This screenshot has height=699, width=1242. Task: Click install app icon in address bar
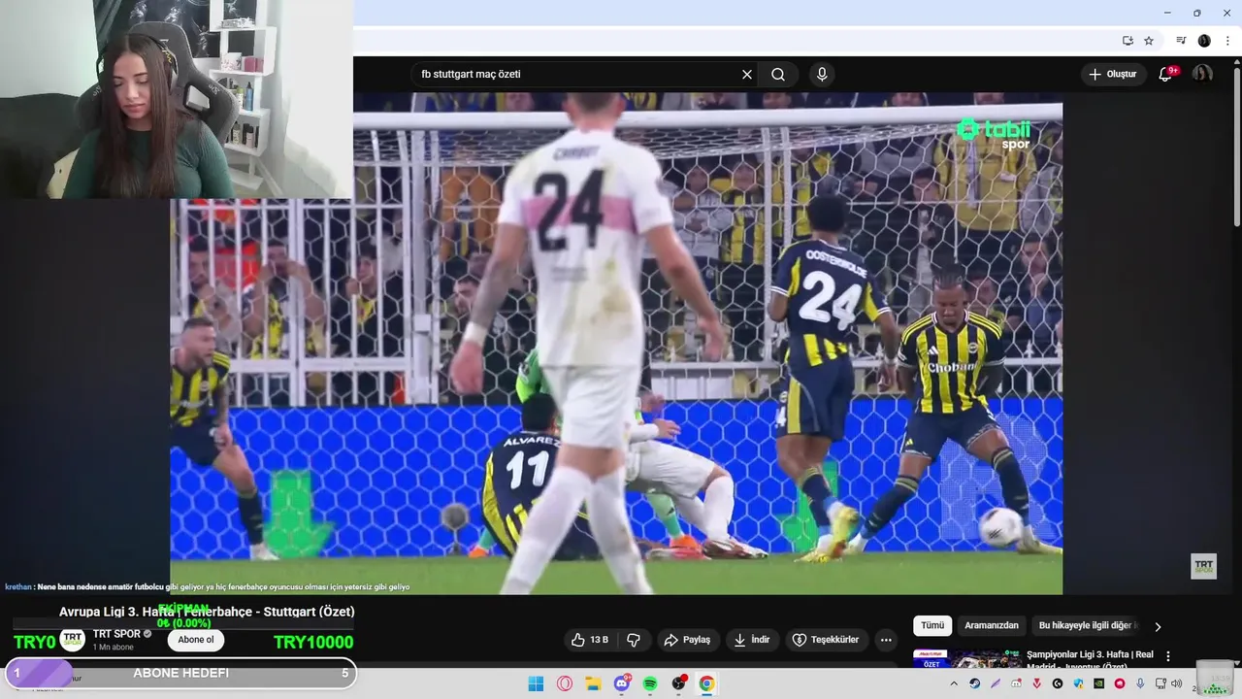click(x=1128, y=41)
